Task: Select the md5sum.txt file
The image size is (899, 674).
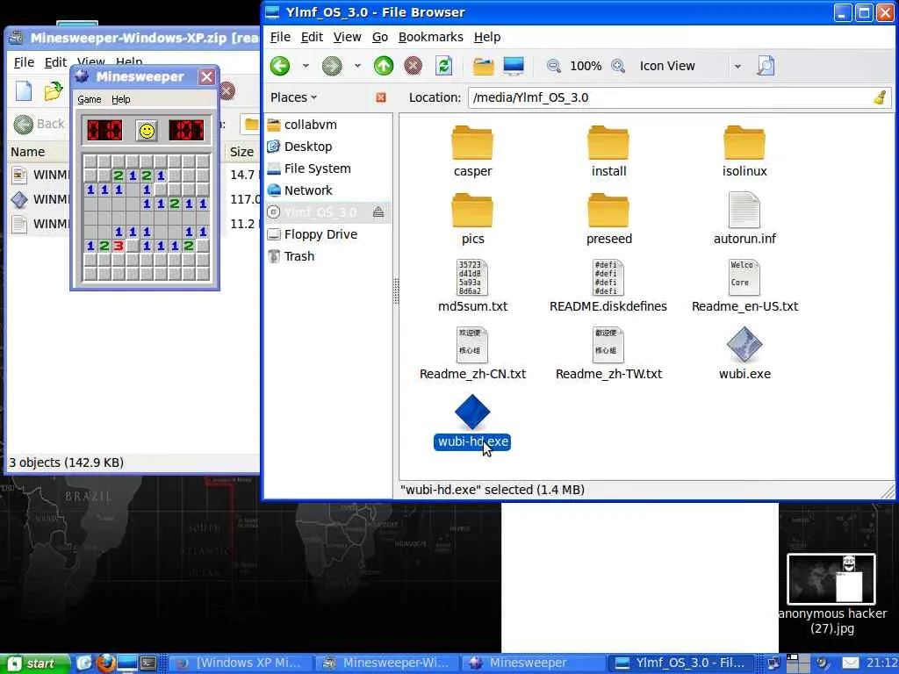Action: 472,286
